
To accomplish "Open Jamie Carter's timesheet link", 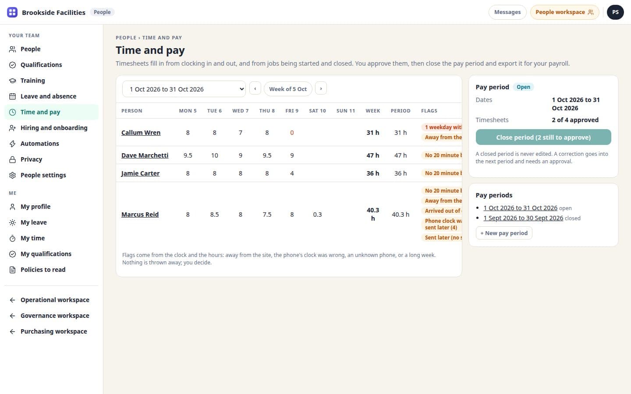I will pos(140,173).
